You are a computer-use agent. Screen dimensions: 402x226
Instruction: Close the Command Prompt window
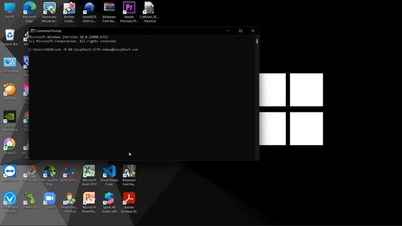tap(253, 31)
